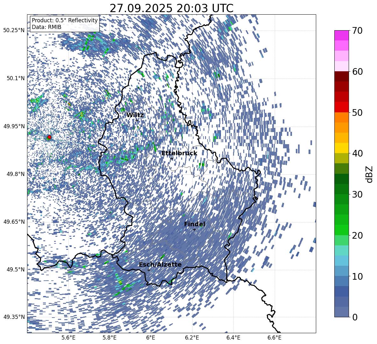Click the 49.8°N latitude label
The image size is (377, 344).
(15, 174)
